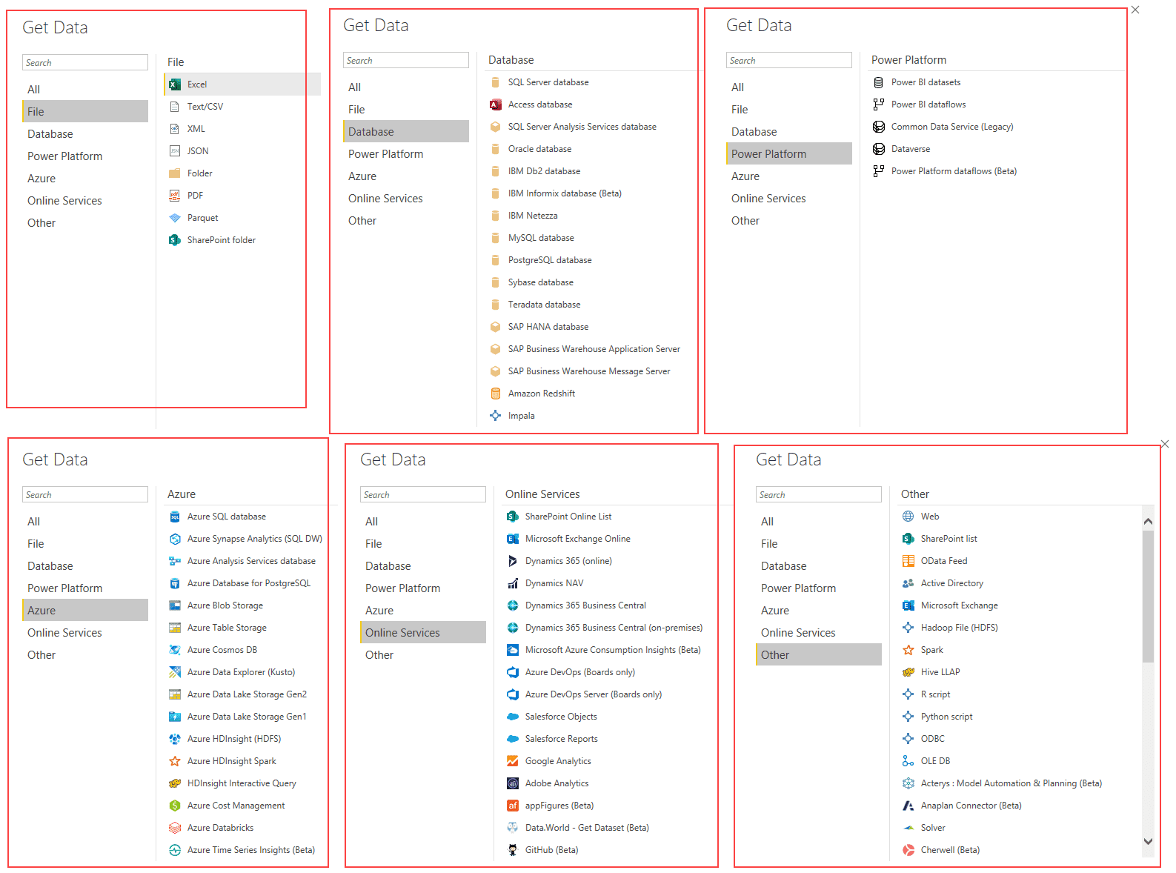Screen dimensions: 1176x873
Task: Click the SQL Server database icon
Action: (496, 82)
